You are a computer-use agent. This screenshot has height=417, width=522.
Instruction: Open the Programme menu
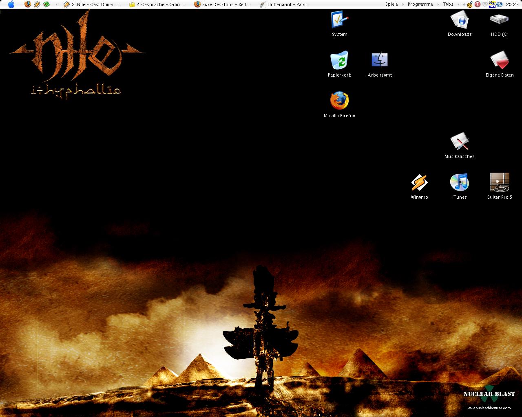[420, 4]
